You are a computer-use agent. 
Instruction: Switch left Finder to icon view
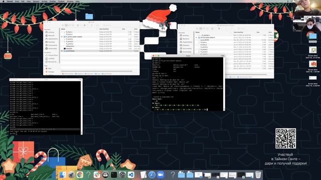point(63,25)
